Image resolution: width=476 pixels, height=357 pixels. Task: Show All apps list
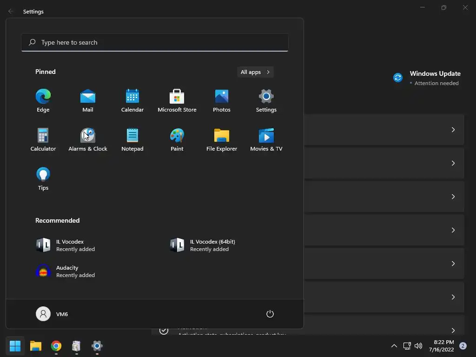(x=255, y=72)
